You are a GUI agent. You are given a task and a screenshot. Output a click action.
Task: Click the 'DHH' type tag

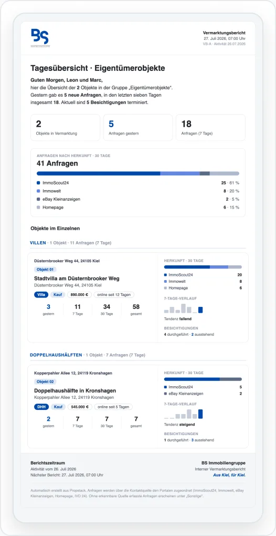click(41, 407)
